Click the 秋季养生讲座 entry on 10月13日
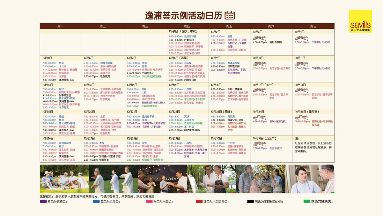 [x=107, y=96]
